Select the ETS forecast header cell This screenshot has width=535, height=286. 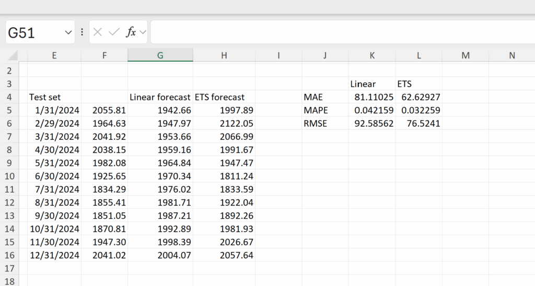click(224, 97)
